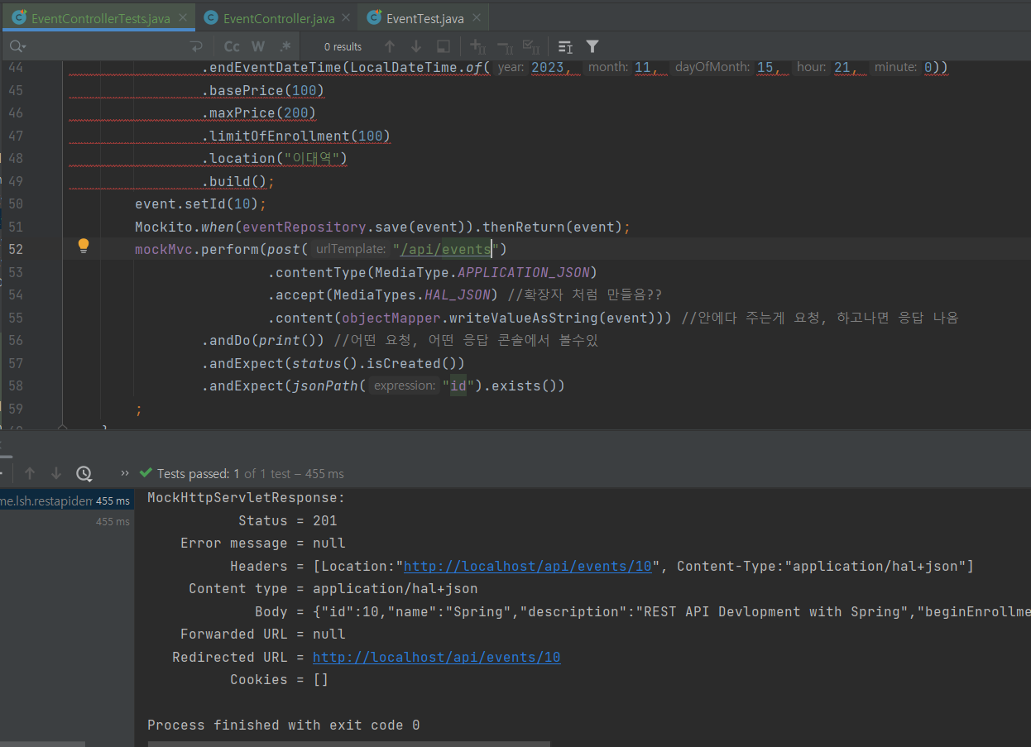This screenshot has height=747, width=1031.
Task: Click line number 44 in the gutter
Action: [16, 67]
